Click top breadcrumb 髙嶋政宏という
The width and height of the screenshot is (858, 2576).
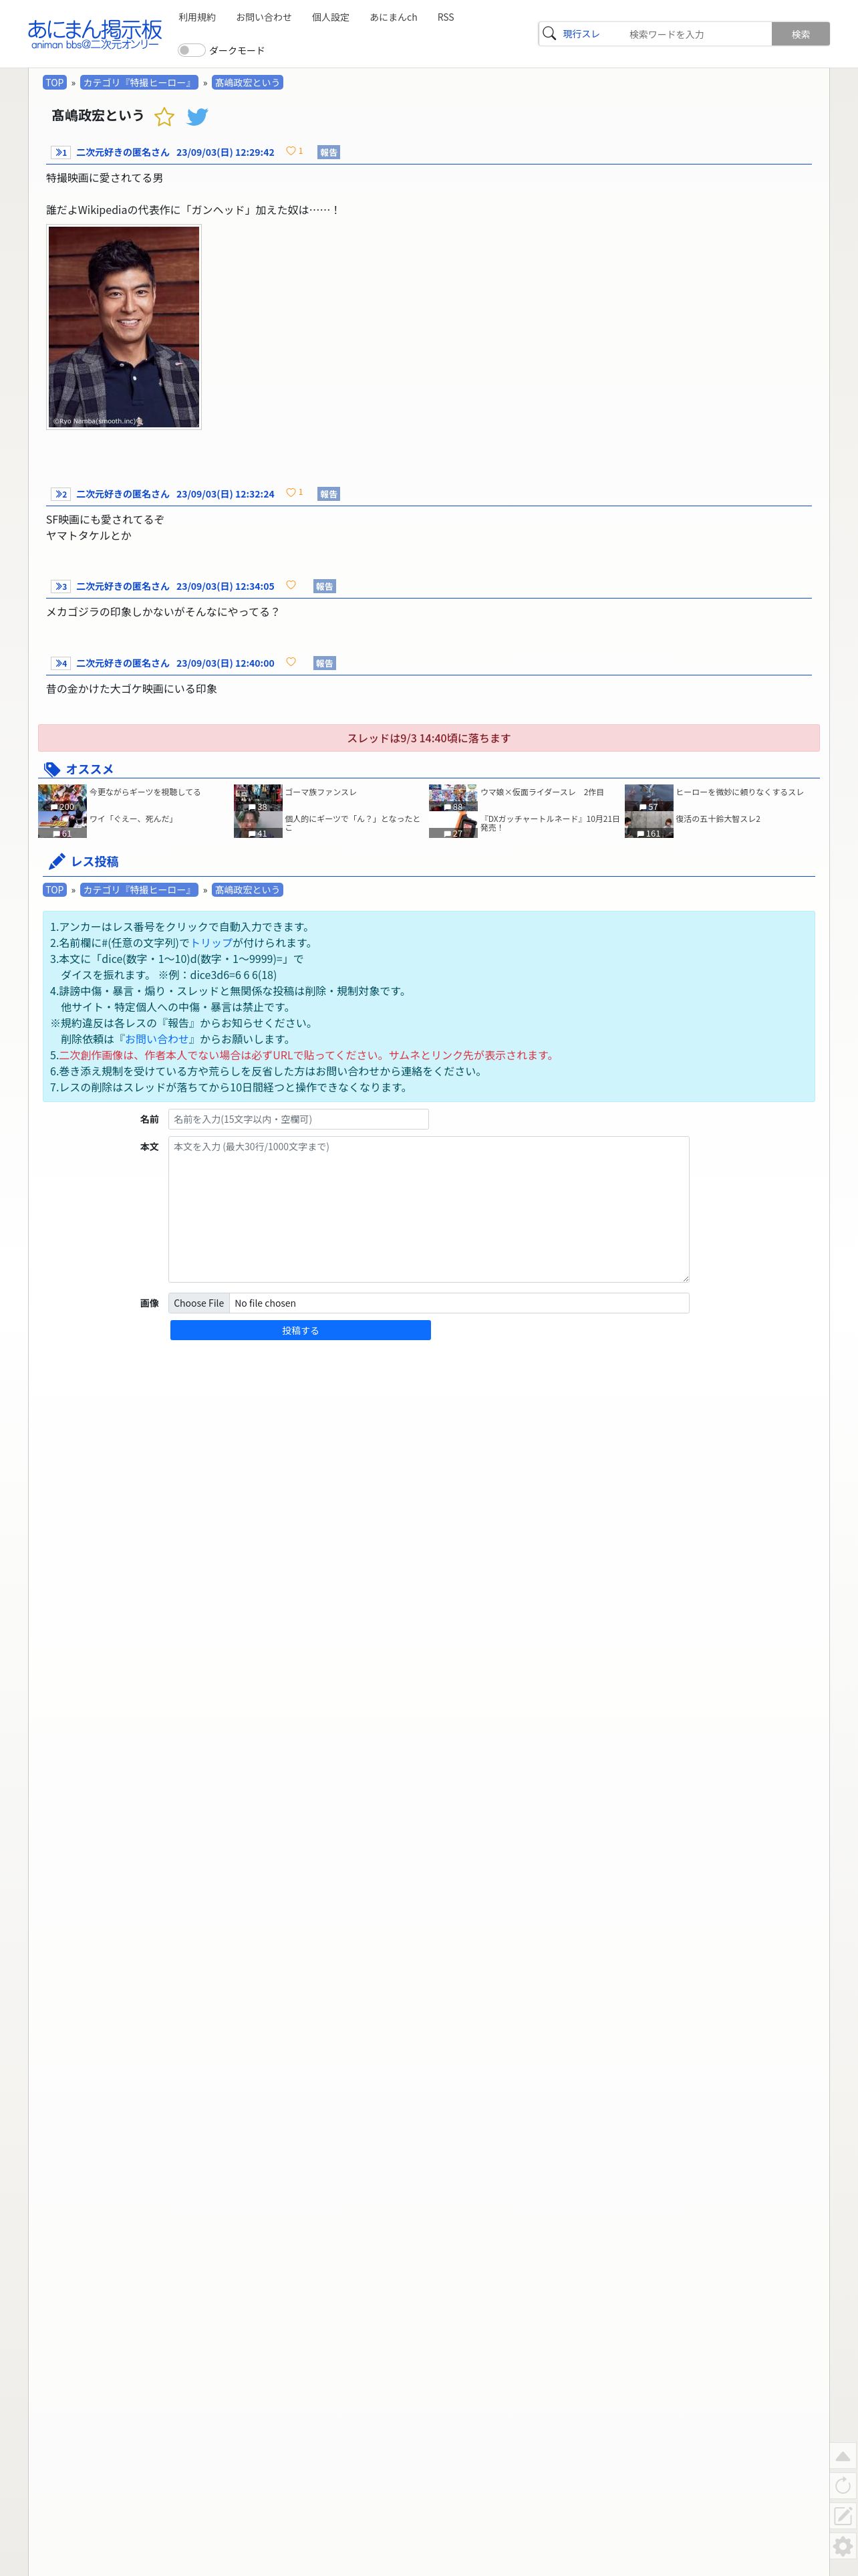tap(248, 83)
